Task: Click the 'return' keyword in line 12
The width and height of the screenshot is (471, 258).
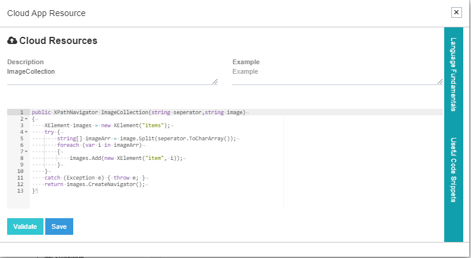Action: coord(54,184)
